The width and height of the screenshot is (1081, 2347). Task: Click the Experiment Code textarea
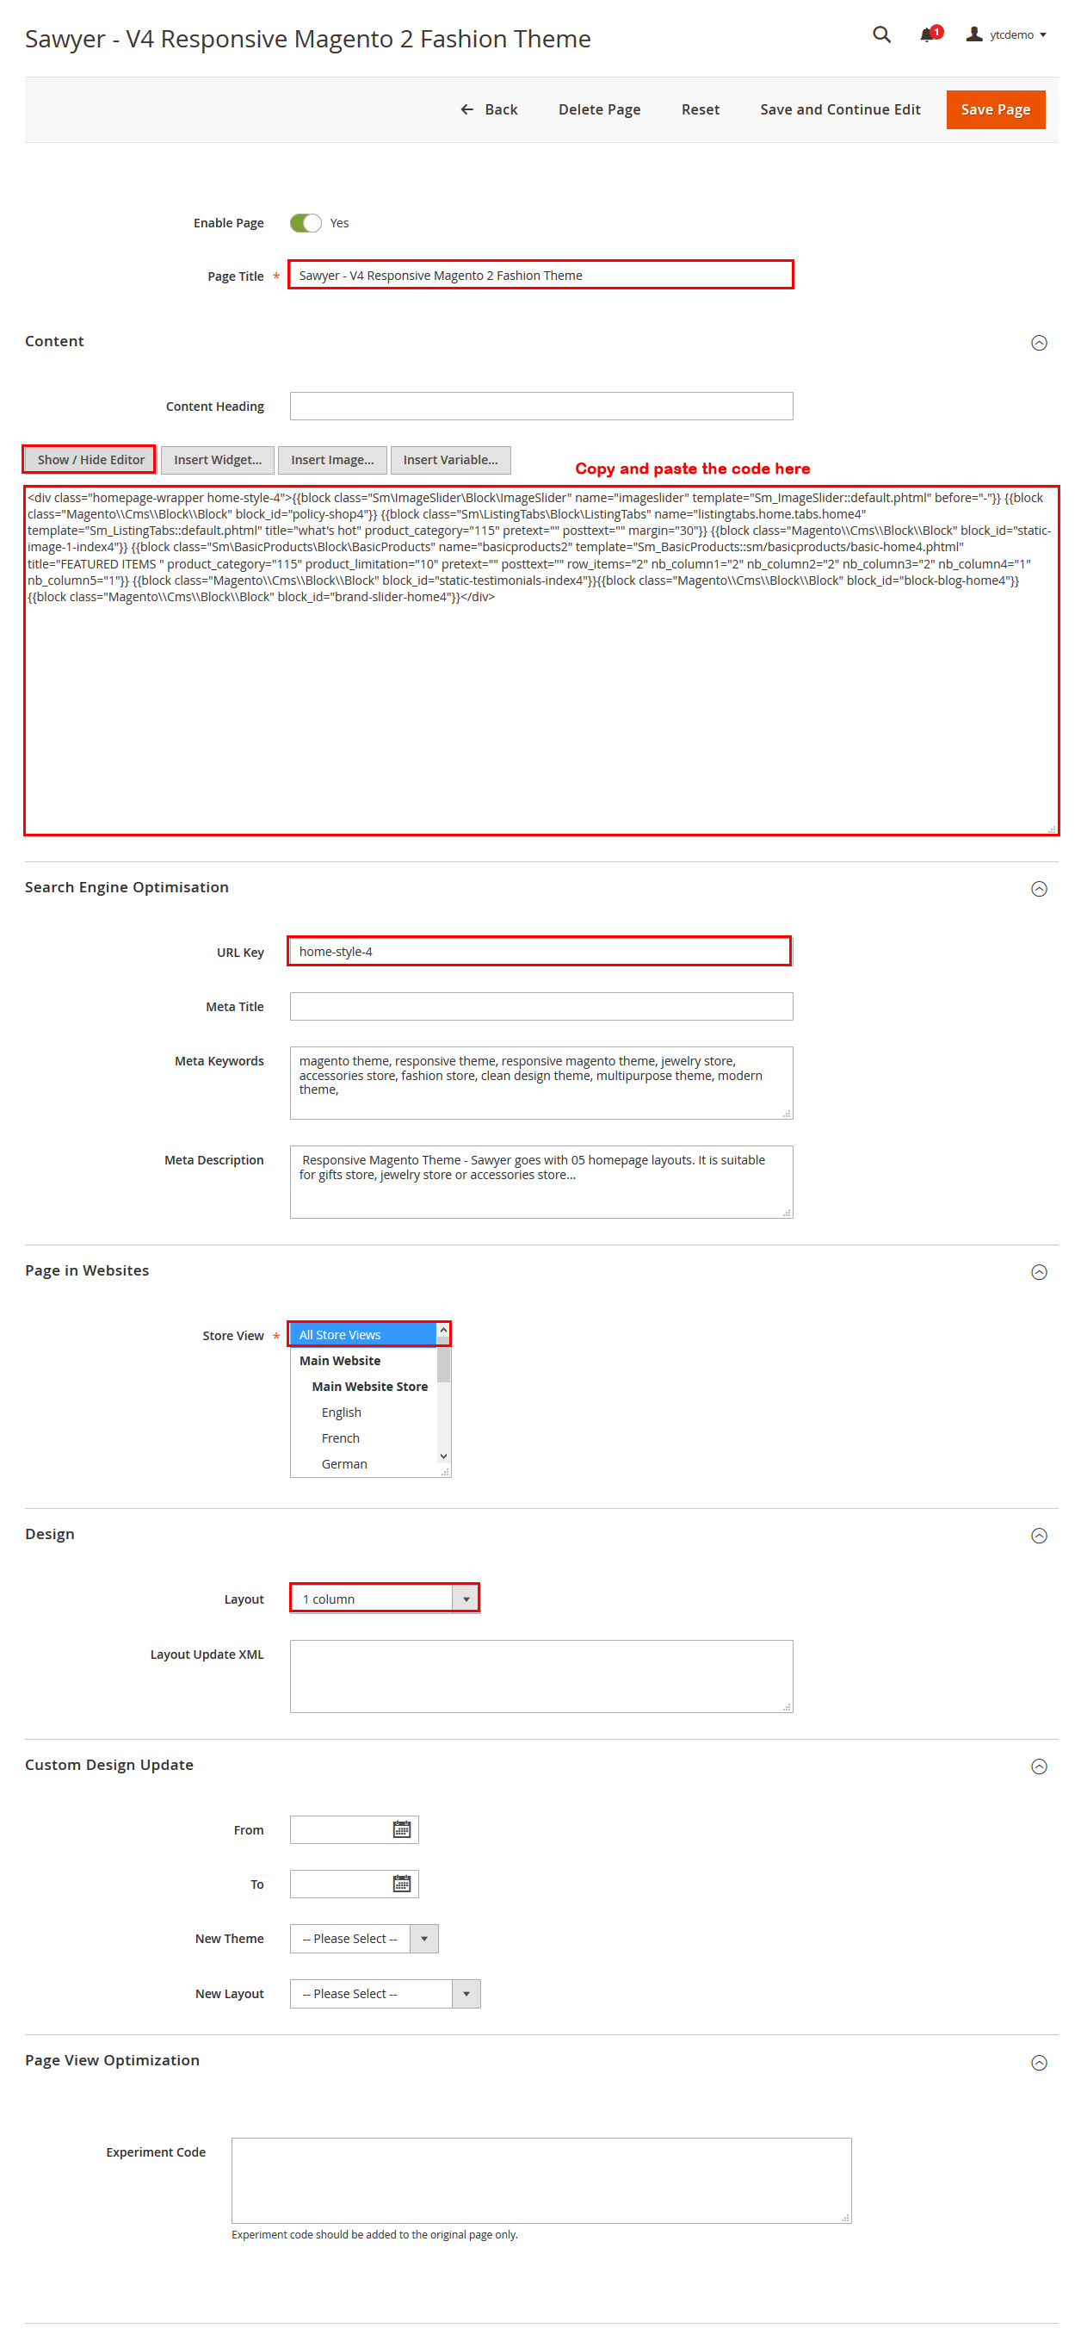(x=541, y=2179)
